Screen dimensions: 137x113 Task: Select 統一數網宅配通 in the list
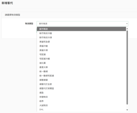click(x=82, y=76)
